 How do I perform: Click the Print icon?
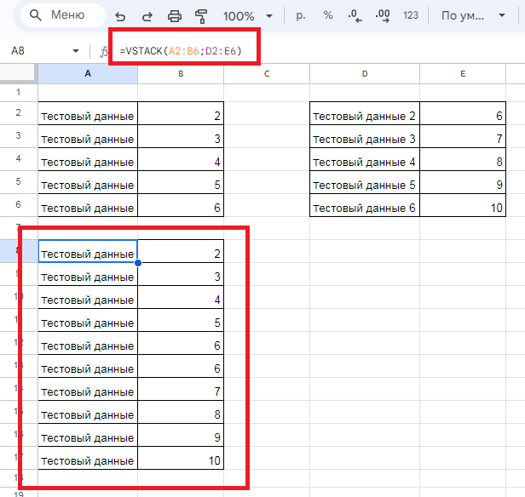(x=175, y=16)
